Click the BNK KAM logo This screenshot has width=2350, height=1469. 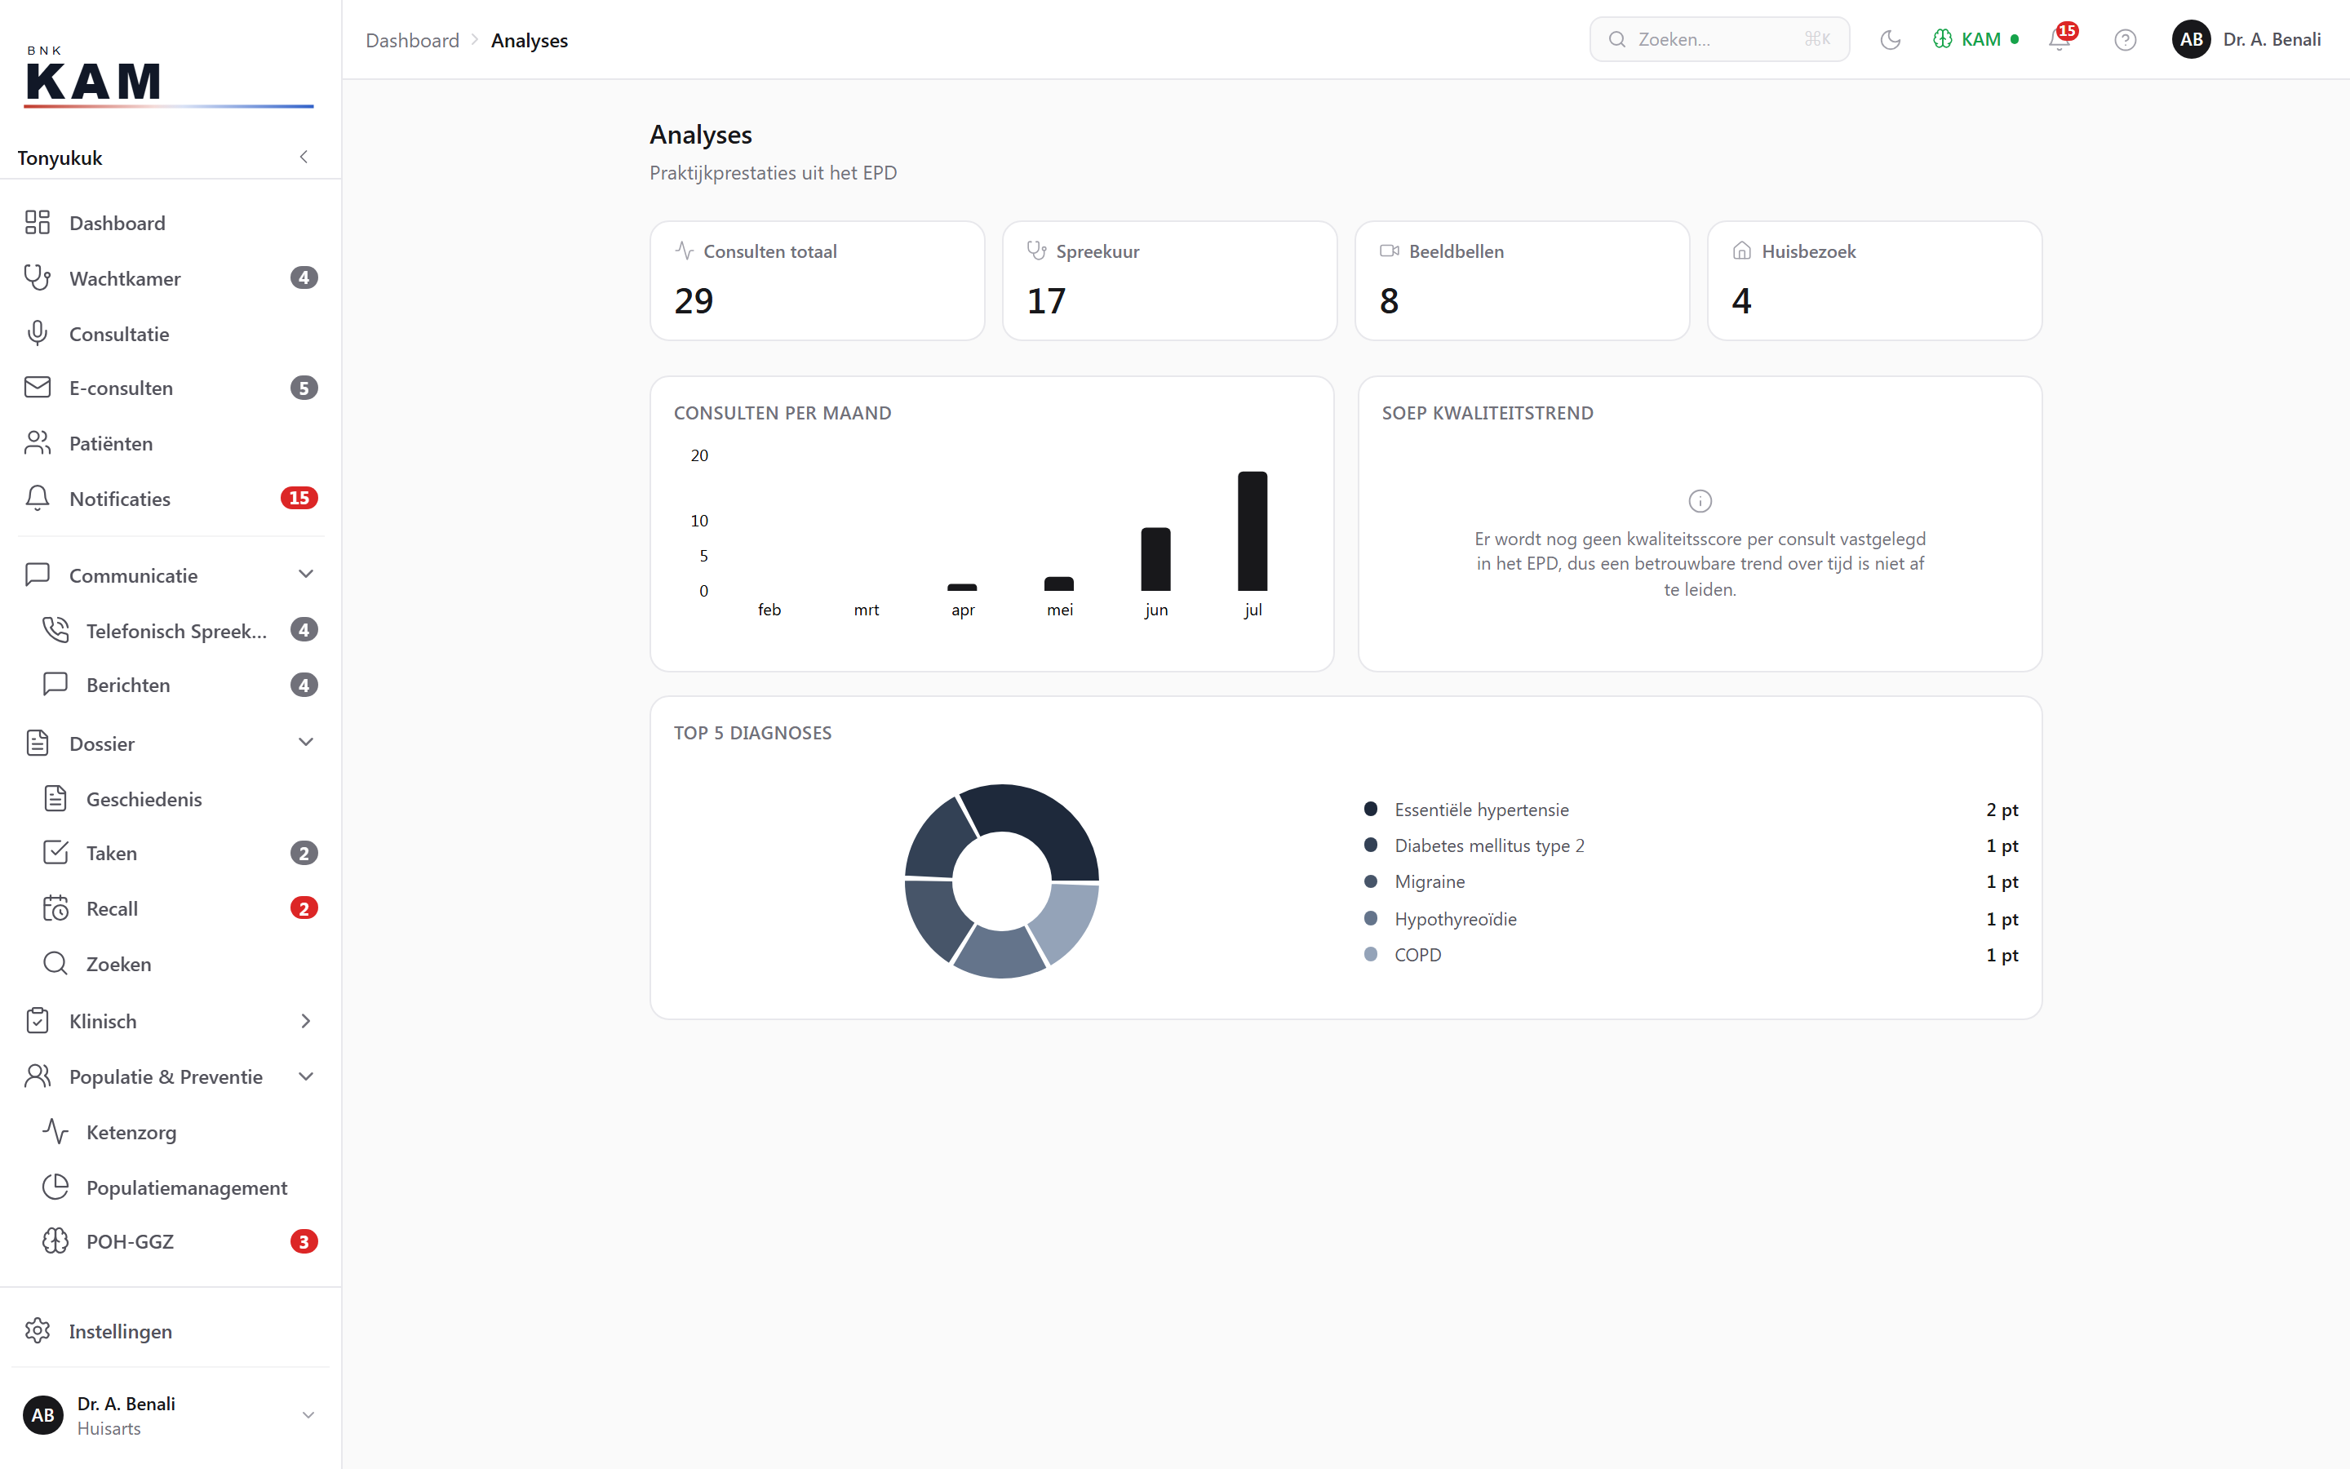pyautogui.click(x=168, y=78)
